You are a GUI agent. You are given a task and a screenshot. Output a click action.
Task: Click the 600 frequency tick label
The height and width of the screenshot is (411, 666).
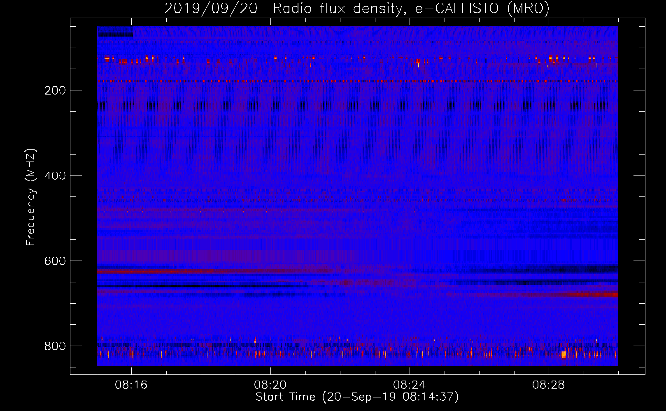coord(55,261)
